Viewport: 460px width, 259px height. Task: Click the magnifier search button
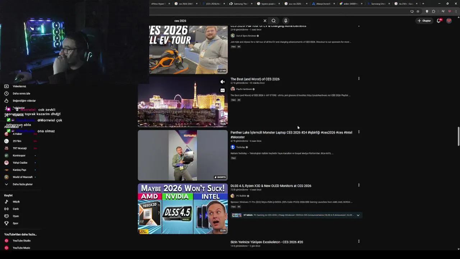coord(273,21)
